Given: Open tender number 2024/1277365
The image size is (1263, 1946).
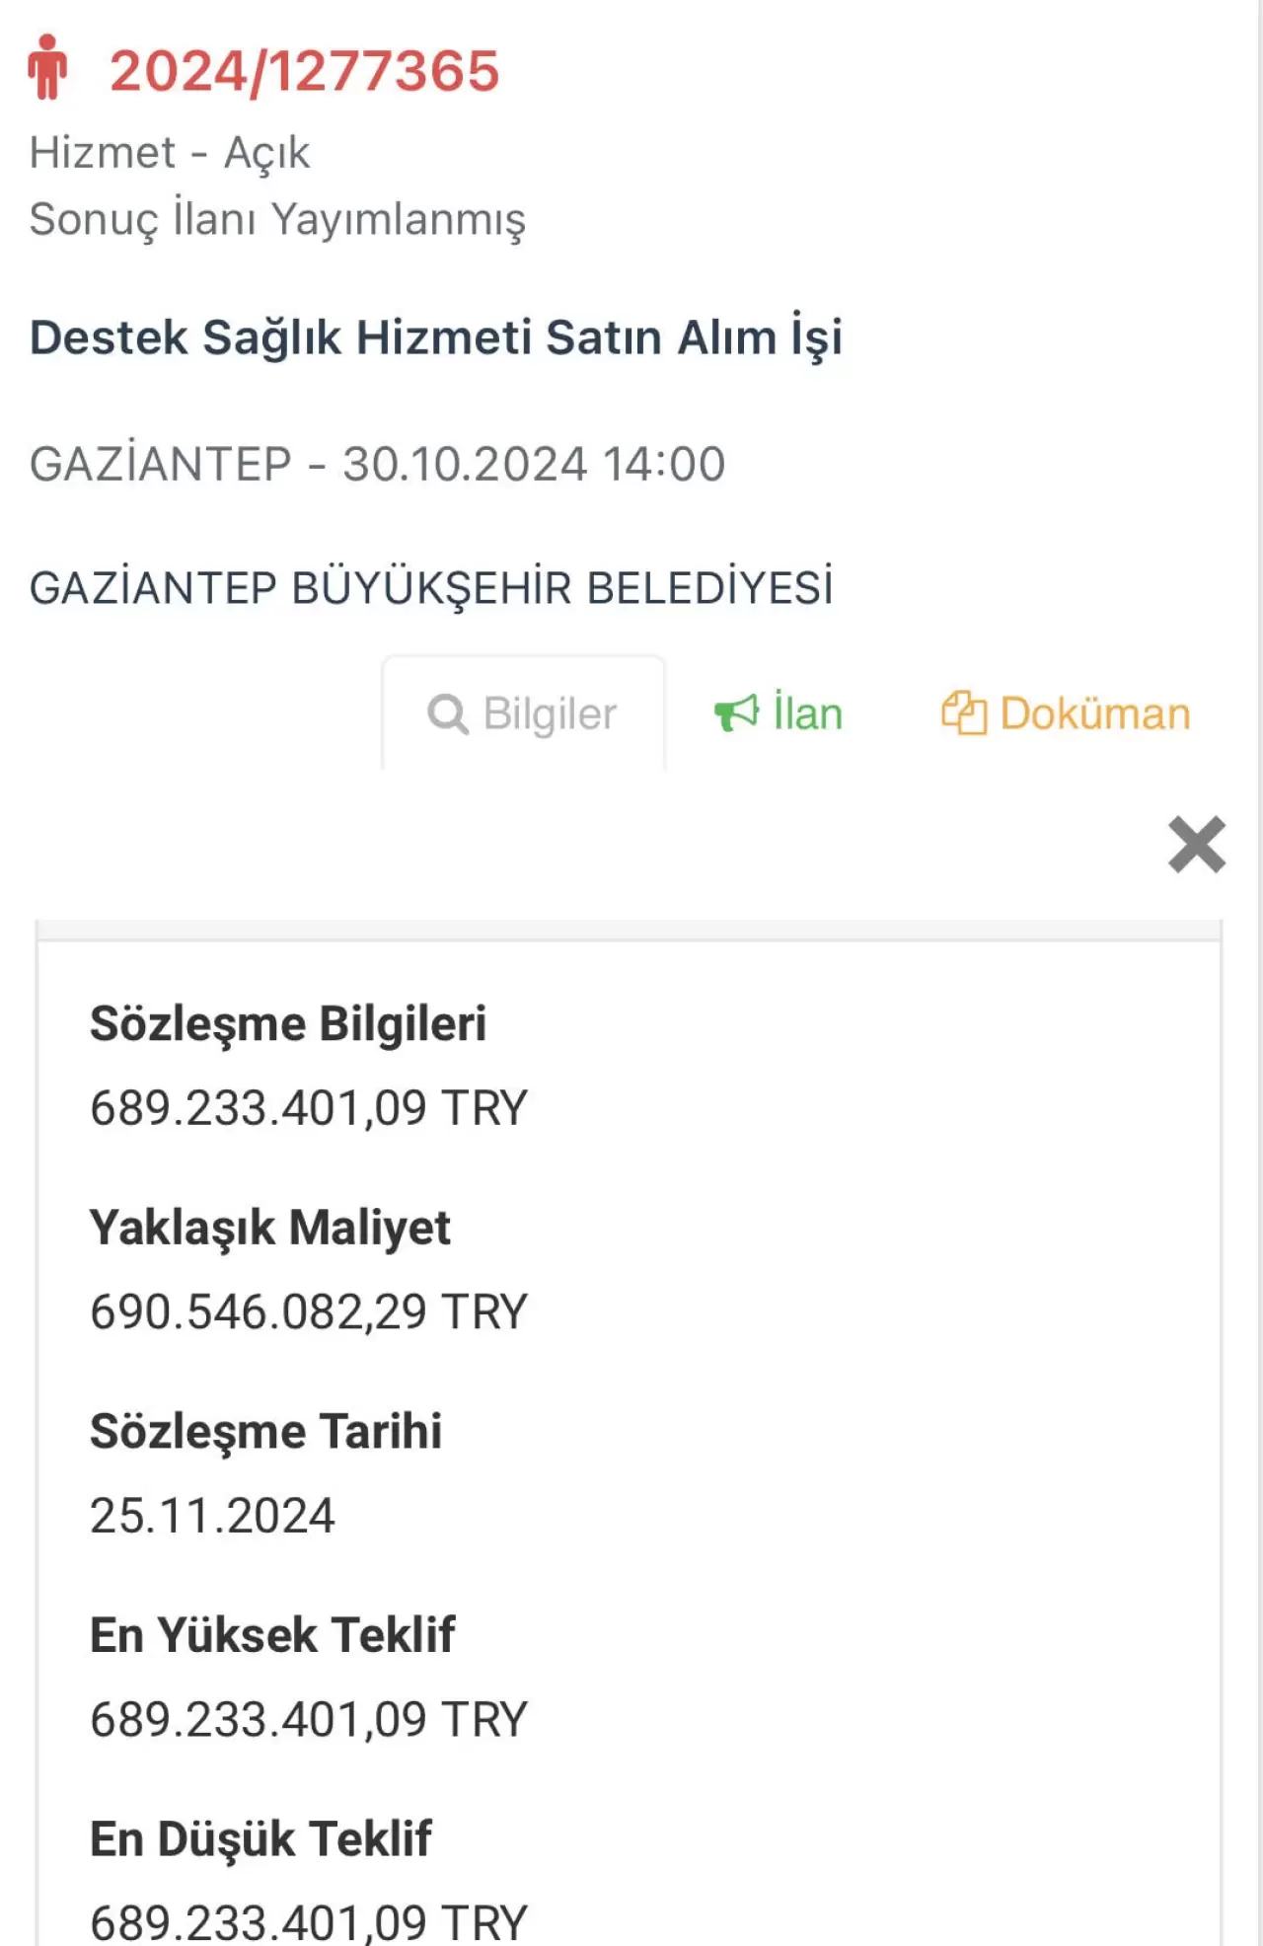Looking at the screenshot, I should click(304, 71).
